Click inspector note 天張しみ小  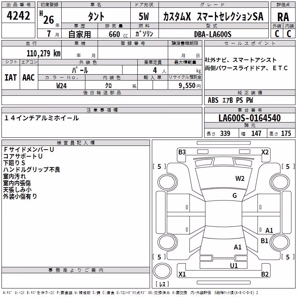17,190
